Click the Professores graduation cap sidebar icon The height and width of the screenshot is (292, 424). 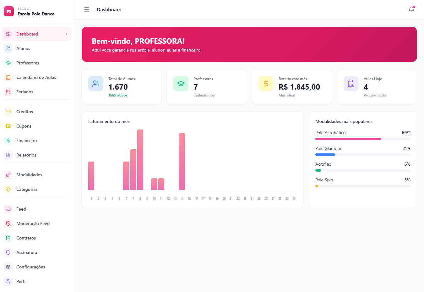coord(8,63)
